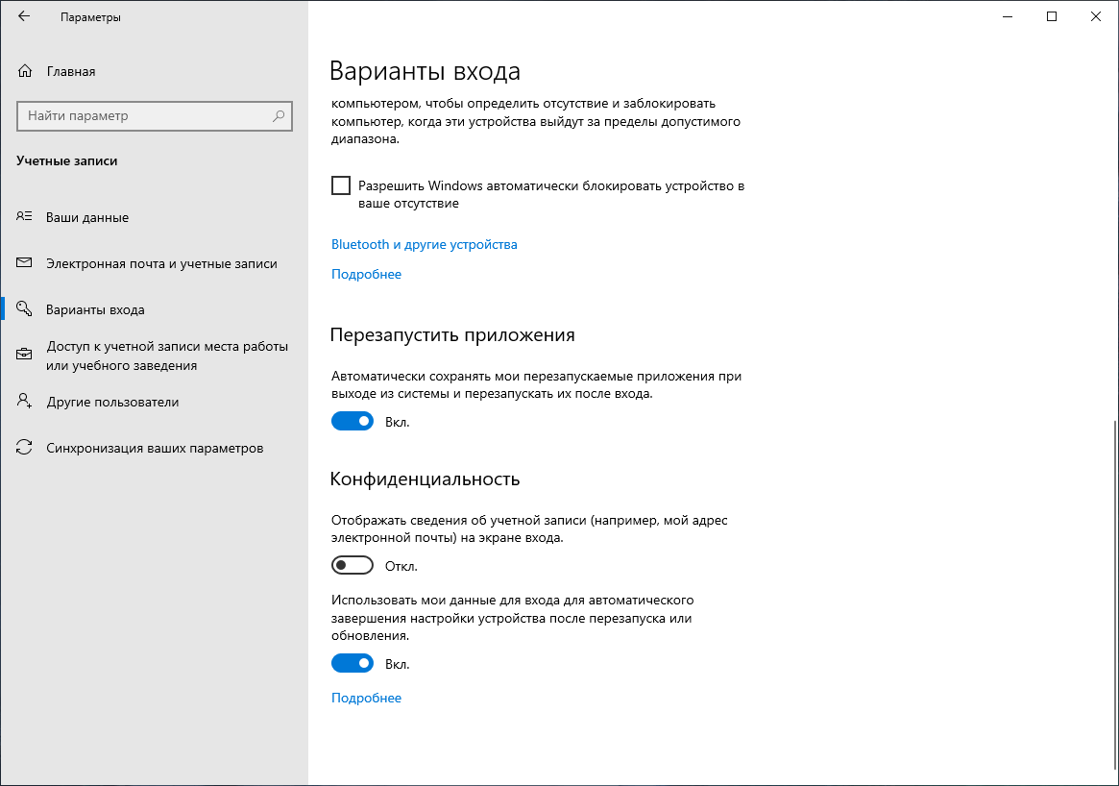Image resolution: width=1119 pixels, height=786 pixels.
Task: Click Подробнее link under Конфиденциальность section
Action: (366, 698)
